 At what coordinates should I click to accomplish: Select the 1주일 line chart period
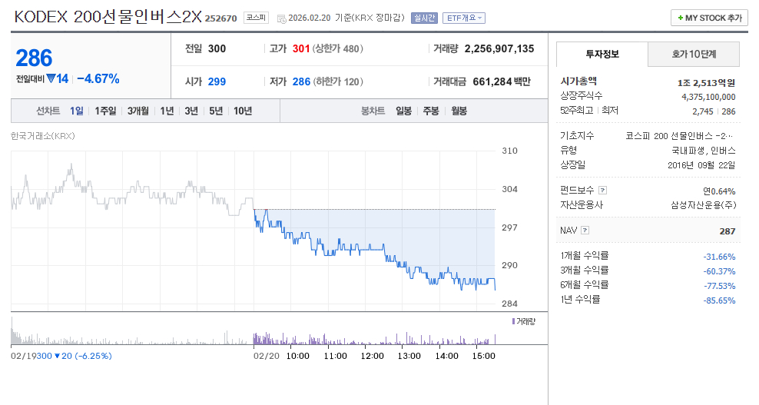coord(105,111)
